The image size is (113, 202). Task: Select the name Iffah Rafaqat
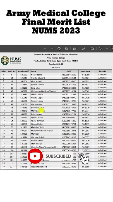pos(37,144)
